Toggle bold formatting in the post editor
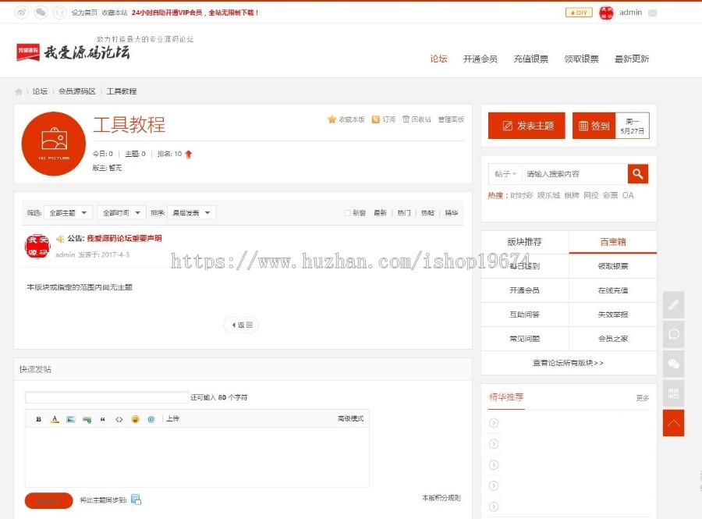This screenshot has width=702, height=519. pyautogui.click(x=38, y=419)
